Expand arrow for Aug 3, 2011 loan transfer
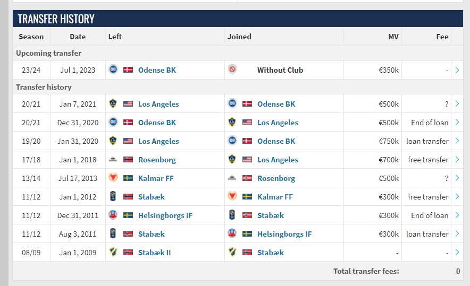470x286 pixels. 457,233
